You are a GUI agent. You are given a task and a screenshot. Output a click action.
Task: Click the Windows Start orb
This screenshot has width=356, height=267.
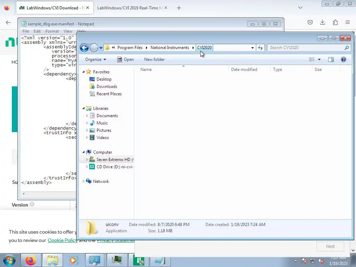9,260
